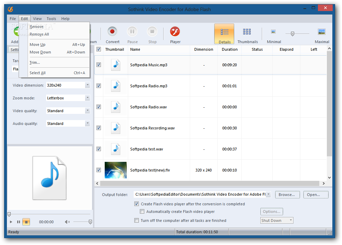Open the Help menu
Screen dimensions: 342x245
pos(65,19)
